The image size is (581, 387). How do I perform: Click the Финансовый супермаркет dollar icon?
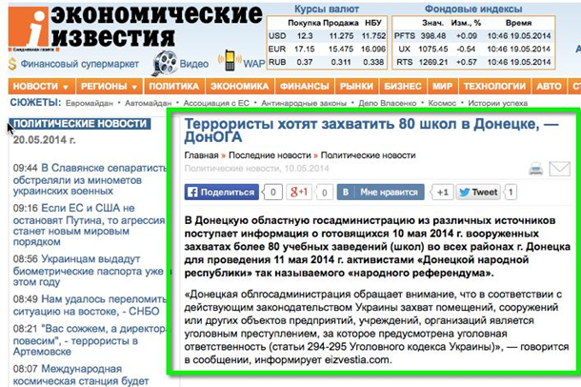click(x=10, y=64)
